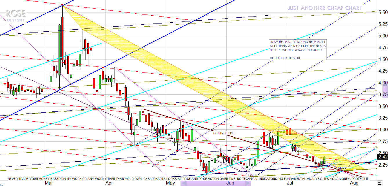Viewport: 388px width, 186px height.
Task: Click the 'I may be really wrong' annotation box
Action: pyautogui.click(x=297, y=50)
